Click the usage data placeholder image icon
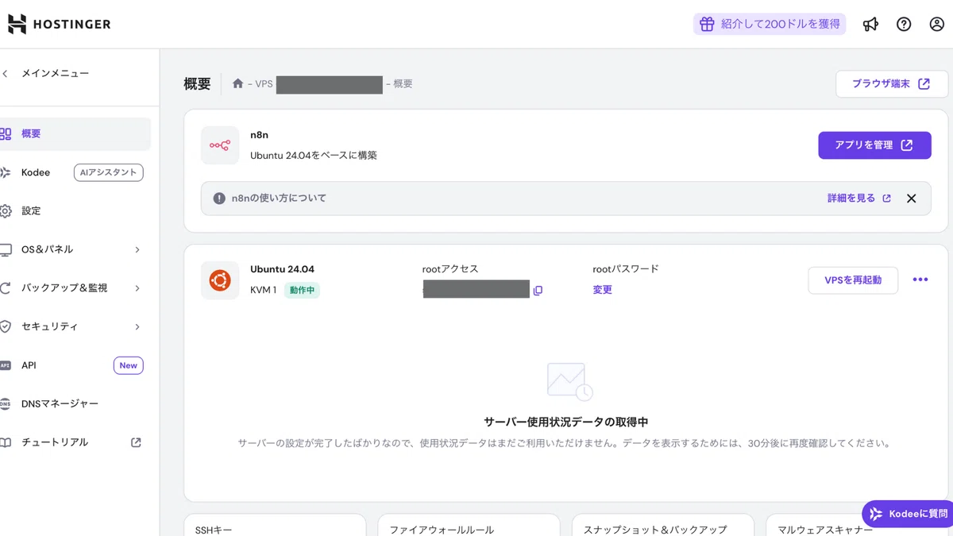Screen dimensions: 953x536 pos(569,382)
